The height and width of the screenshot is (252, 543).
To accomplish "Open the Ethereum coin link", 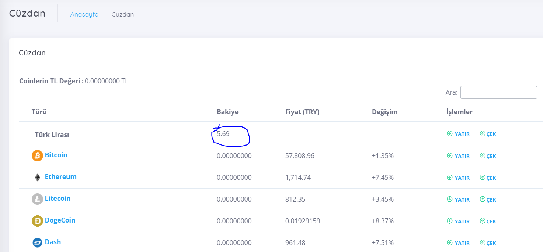I will click(x=61, y=177).
